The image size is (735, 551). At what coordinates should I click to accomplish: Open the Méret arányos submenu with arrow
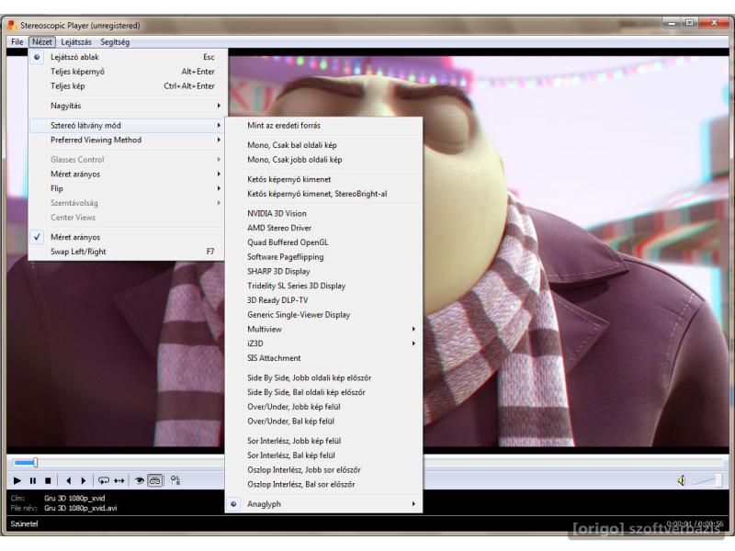128,174
